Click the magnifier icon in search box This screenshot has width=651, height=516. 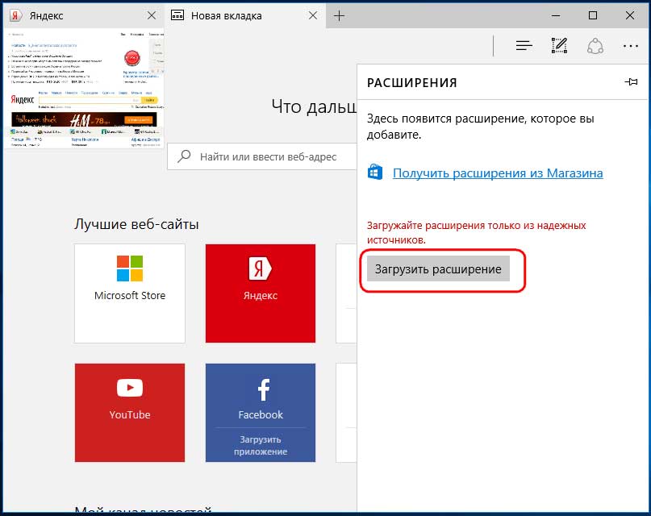click(184, 156)
